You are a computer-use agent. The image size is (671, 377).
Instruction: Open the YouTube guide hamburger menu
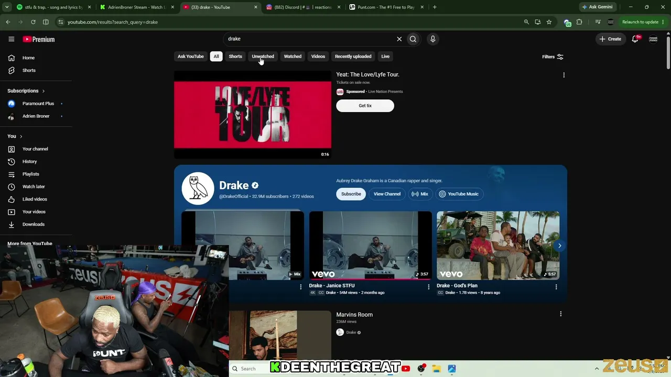pyautogui.click(x=11, y=39)
